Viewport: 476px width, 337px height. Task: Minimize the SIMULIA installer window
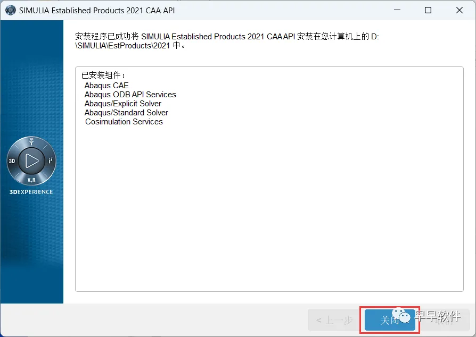point(397,10)
